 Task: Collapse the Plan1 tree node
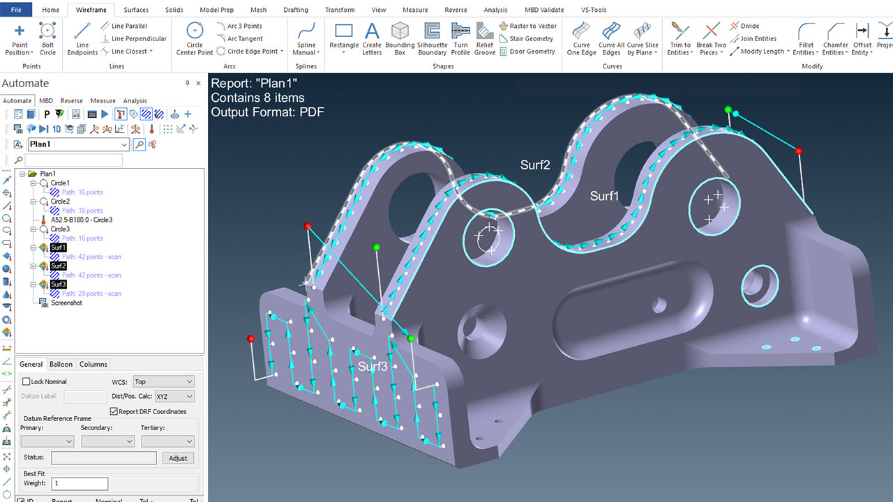pos(23,174)
